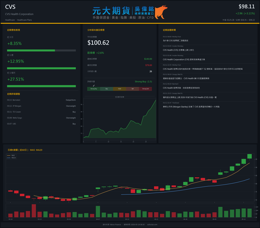This screenshot has width=260, height=228.
Task: Click the candlestick chart title with MA5 MA20
Action: (25, 150)
